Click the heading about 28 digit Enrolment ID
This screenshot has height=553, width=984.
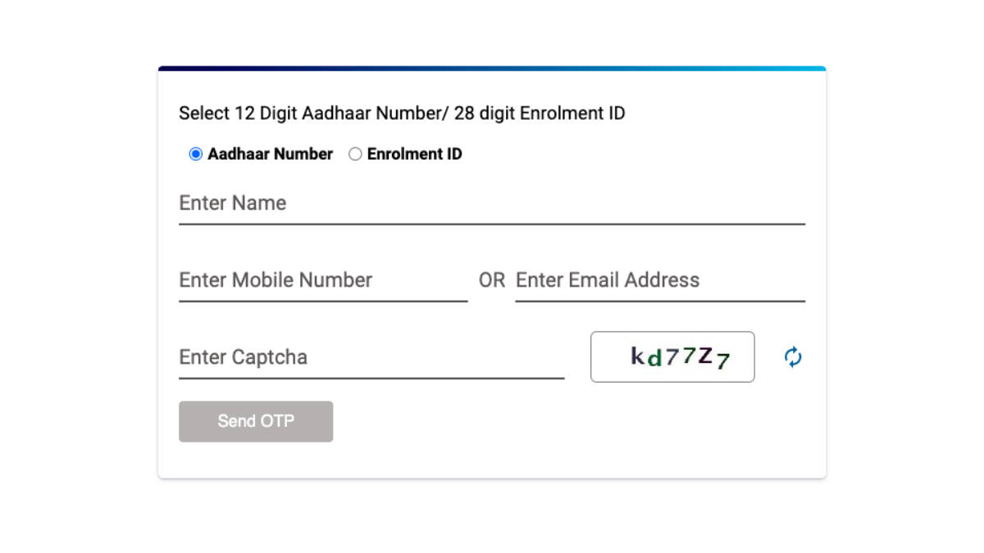tap(402, 113)
